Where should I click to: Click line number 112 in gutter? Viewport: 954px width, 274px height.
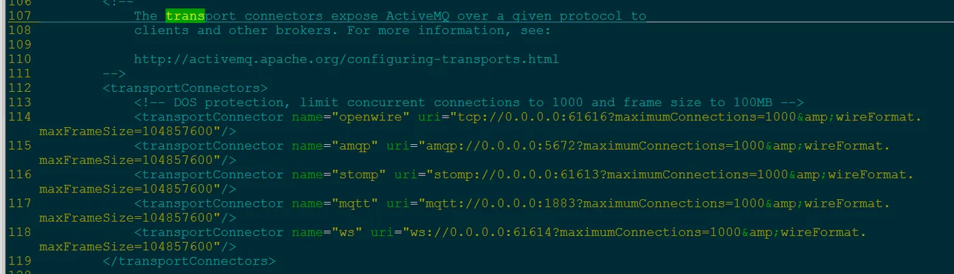pyautogui.click(x=20, y=88)
